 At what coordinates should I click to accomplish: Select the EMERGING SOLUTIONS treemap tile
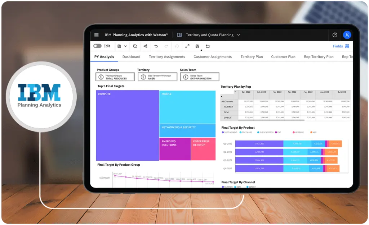tap(175, 149)
